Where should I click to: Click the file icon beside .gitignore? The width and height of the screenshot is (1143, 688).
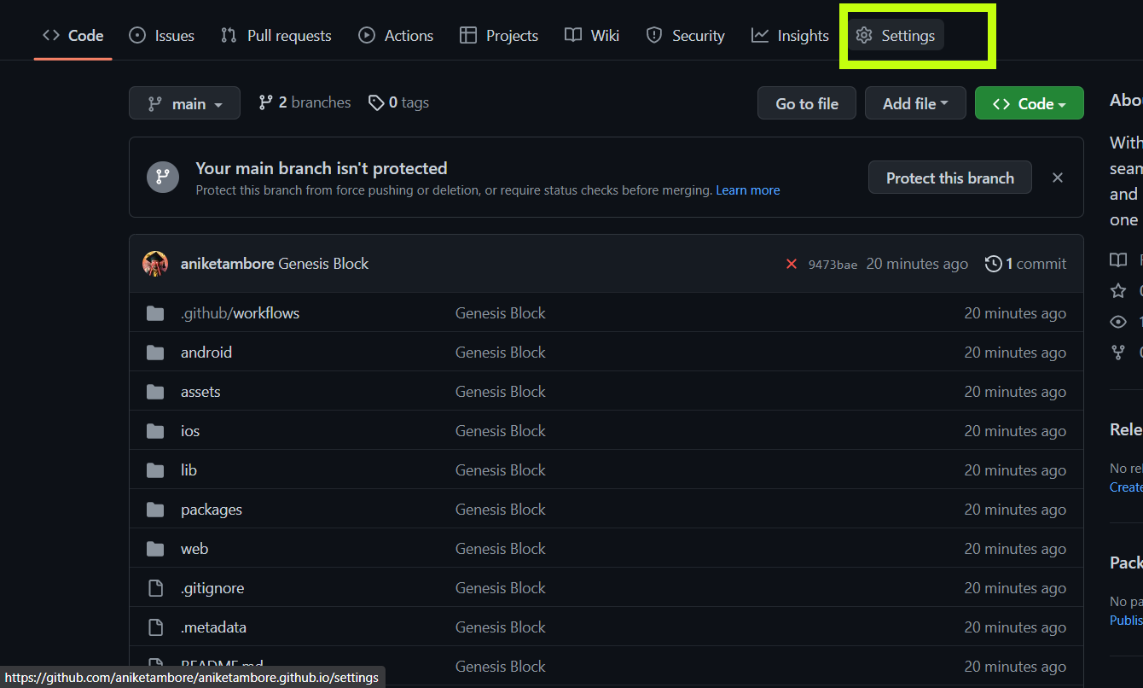click(155, 588)
